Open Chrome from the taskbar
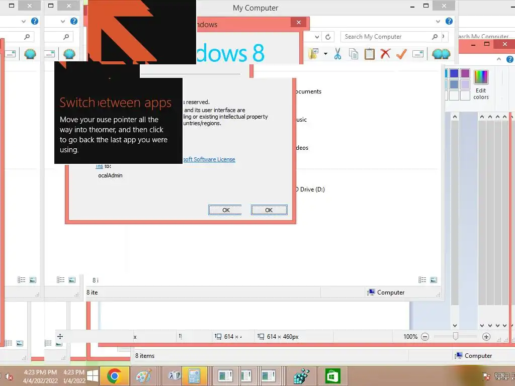The width and height of the screenshot is (515, 386). tap(114, 376)
